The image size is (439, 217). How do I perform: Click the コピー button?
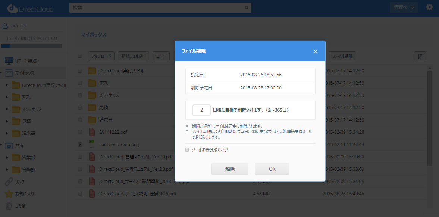pyautogui.click(x=161, y=56)
